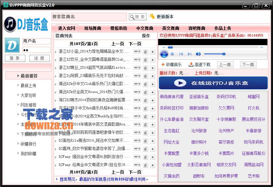Open the 火影忍者官网 link
273x187 pixels.
coord(199,165)
